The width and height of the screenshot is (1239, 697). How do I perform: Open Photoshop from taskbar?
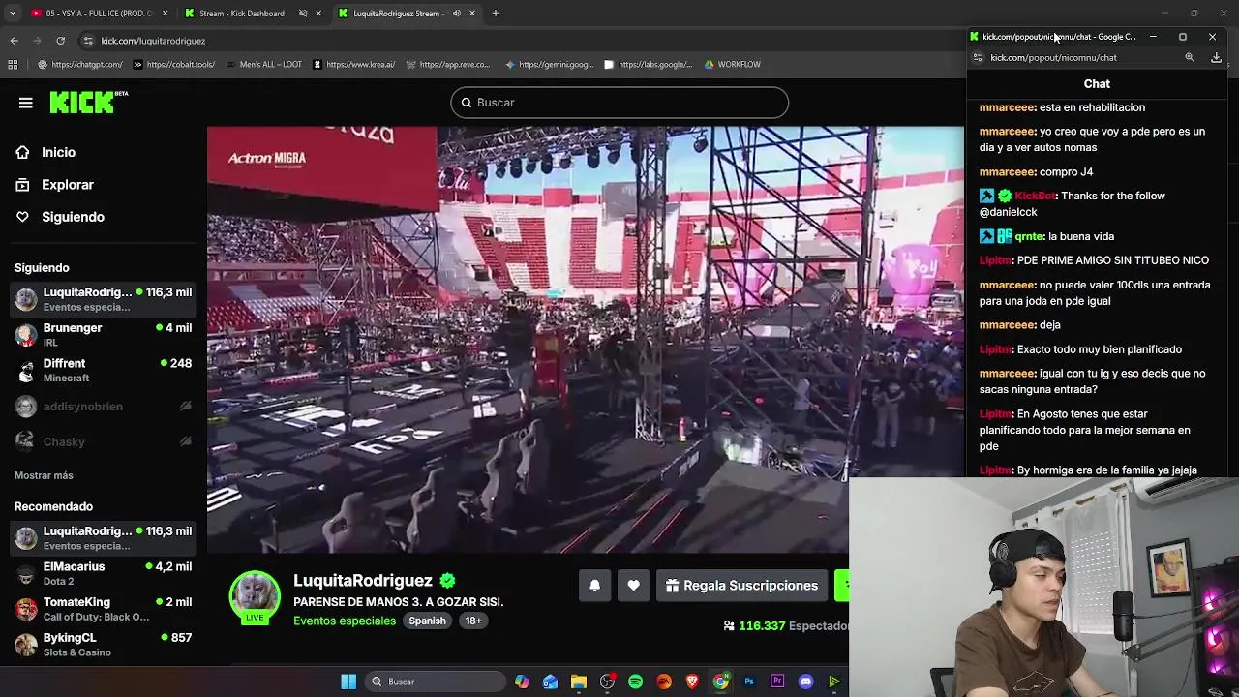pyautogui.click(x=749, y=682)
